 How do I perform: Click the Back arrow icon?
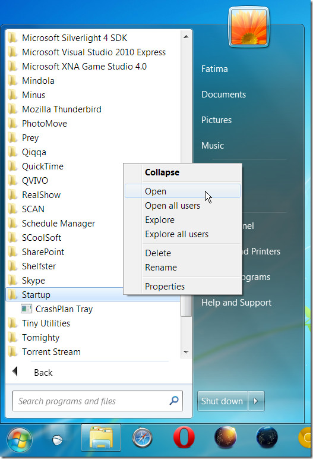click(x=15, y=372)
